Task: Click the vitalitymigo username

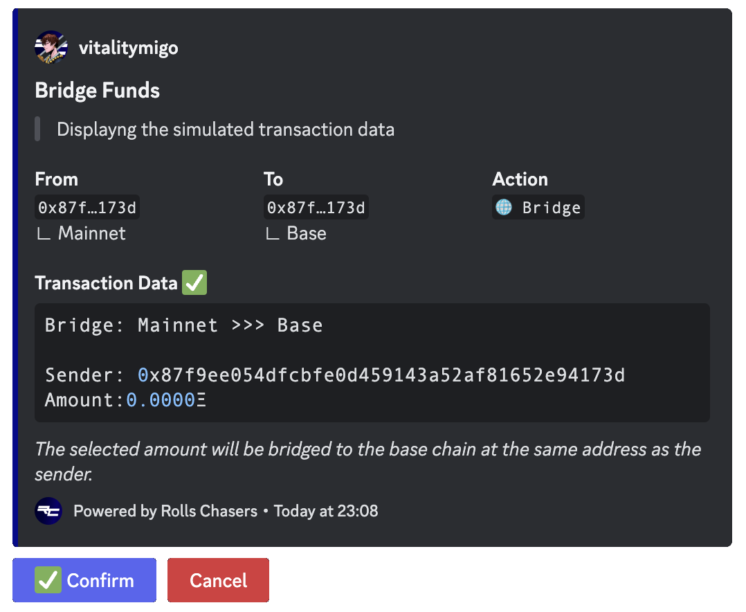Action: point(128,48)
